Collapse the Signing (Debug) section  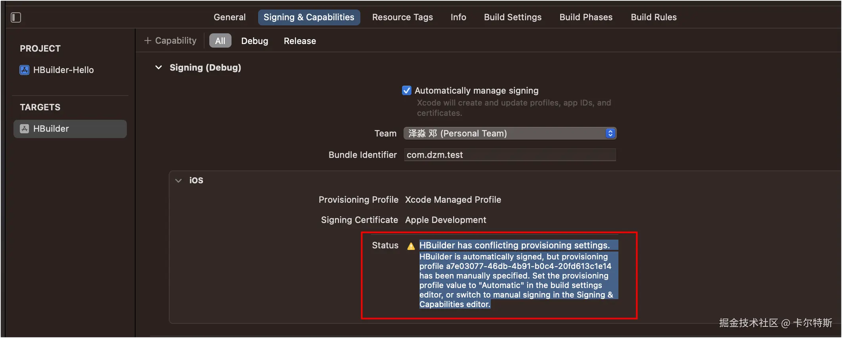[x=159, y=68]
